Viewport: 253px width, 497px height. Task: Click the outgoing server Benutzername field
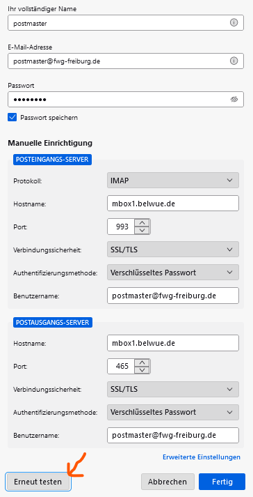[x=173, y=435]
